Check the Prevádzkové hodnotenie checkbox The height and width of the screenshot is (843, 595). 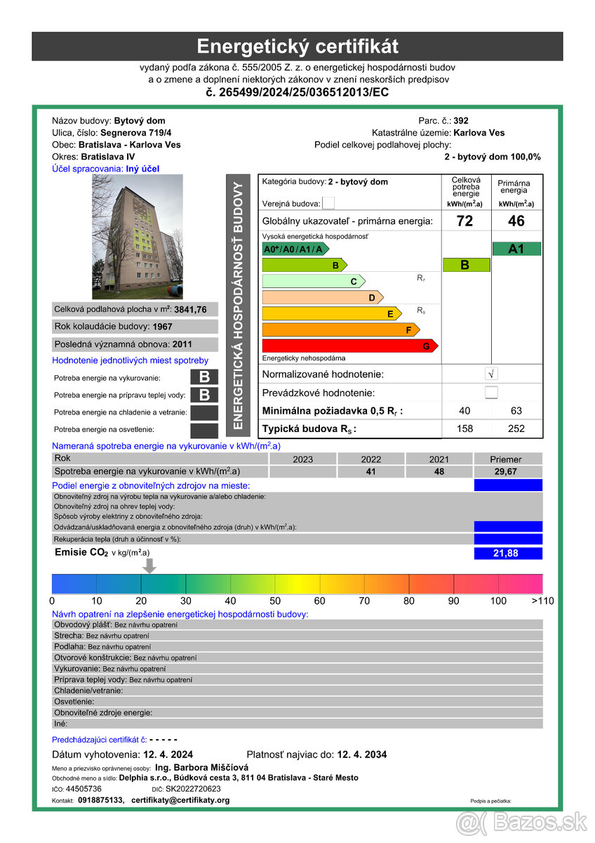coord(491,393)
